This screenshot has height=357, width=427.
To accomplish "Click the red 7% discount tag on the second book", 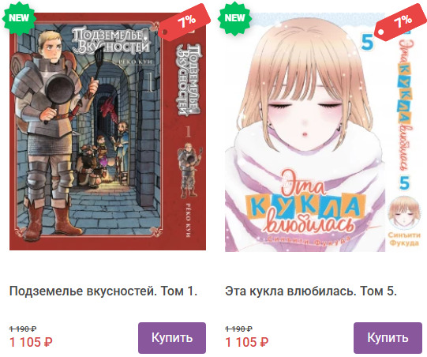I will pos(400,22).
